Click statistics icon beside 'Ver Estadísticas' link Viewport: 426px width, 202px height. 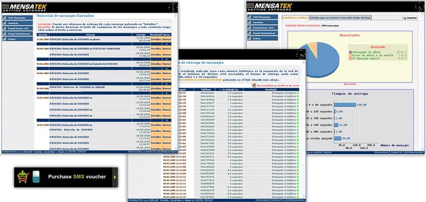(x=254, y=85)
